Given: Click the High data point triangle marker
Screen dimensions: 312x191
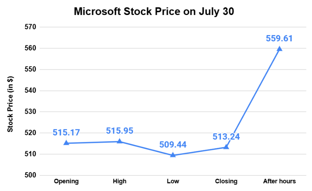Looking at the screenshot, I should coord(120,141).
